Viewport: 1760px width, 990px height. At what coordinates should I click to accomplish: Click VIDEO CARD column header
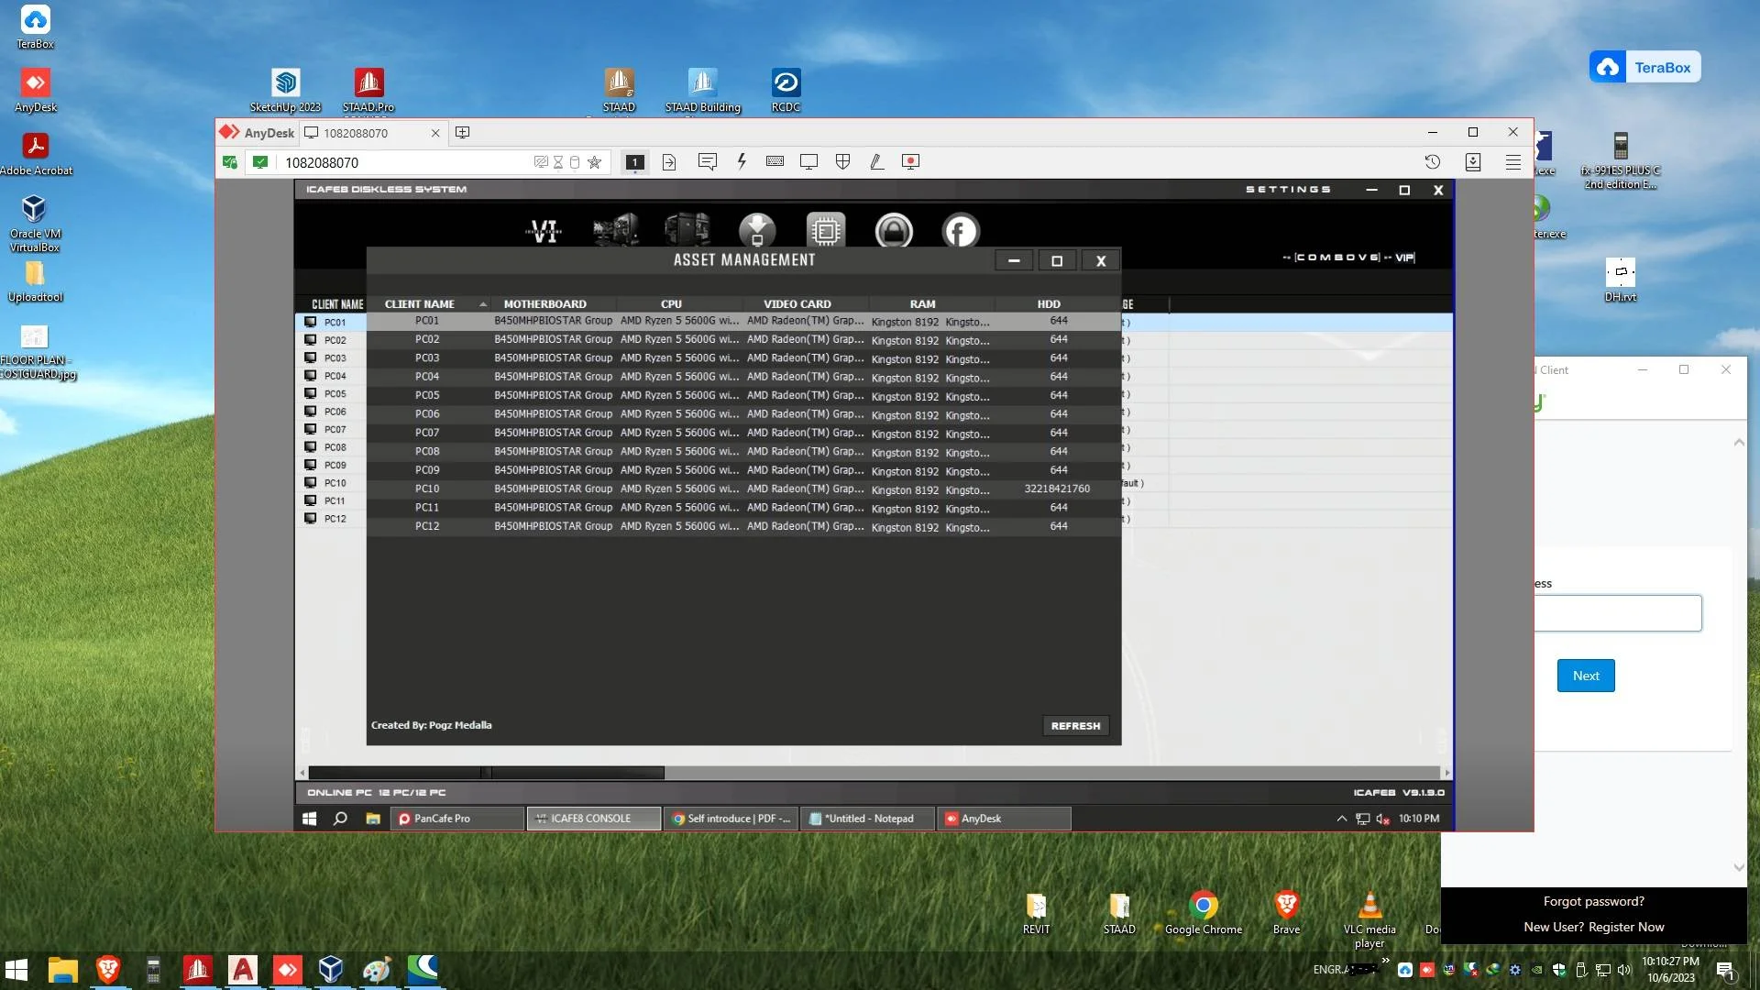[x=797, y=303]
